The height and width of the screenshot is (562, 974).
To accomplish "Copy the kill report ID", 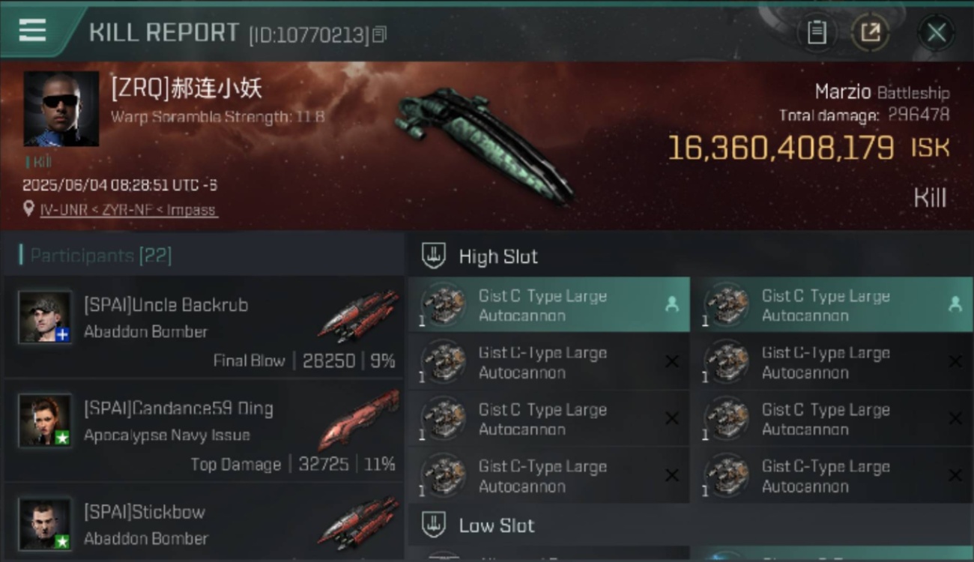I will pos(379,34).
